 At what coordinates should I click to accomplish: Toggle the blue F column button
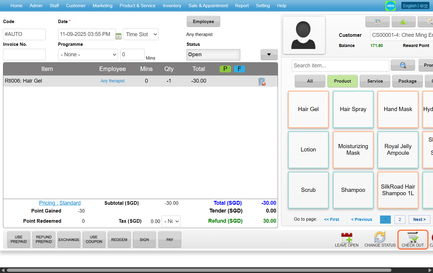pos(239,69)
